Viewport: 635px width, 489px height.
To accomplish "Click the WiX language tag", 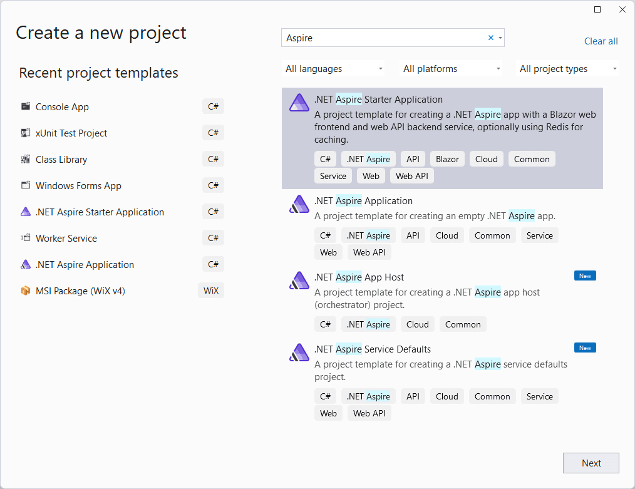I will click(x=211, y=291).
